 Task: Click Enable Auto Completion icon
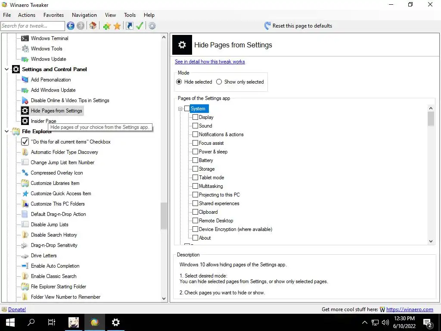pos(25,266)
